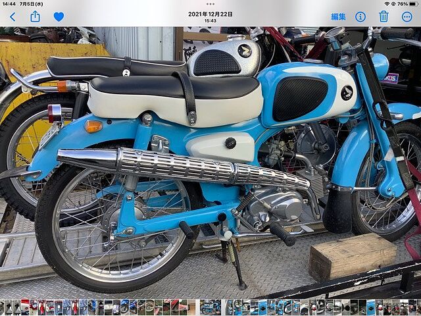Select the thumbnail left of the current one
This screenshot has width=421, height=316.
(x=193, y=307)
